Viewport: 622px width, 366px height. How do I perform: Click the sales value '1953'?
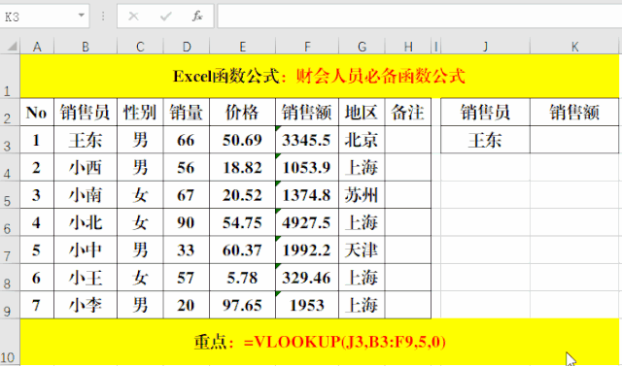click(307, 305)
